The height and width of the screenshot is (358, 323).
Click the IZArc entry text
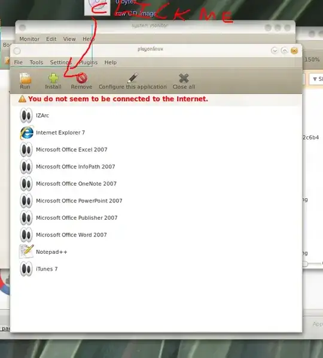tap(42, 116)
